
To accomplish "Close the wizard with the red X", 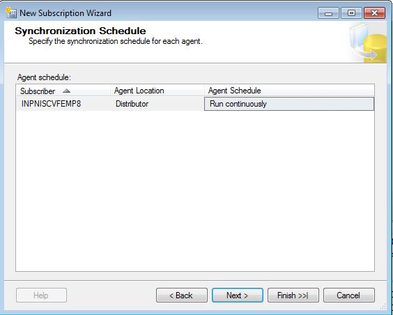I will pos(374,13).
